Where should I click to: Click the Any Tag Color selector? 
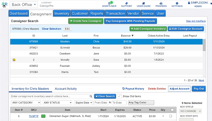(141, 103)
